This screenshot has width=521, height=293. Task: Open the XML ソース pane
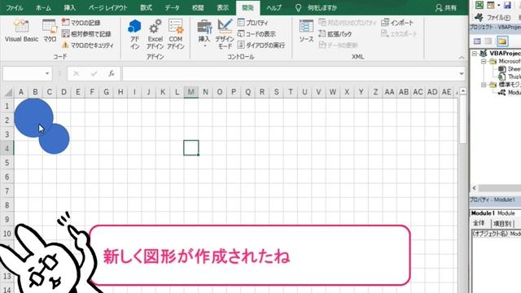[306, 31]
